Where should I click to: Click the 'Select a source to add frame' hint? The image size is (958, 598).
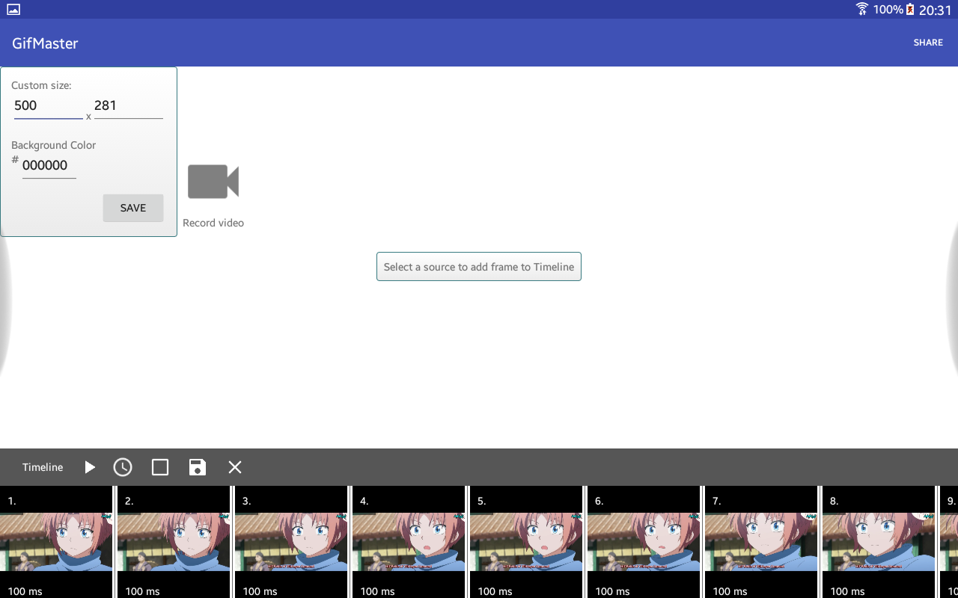(x=479, y=267)
